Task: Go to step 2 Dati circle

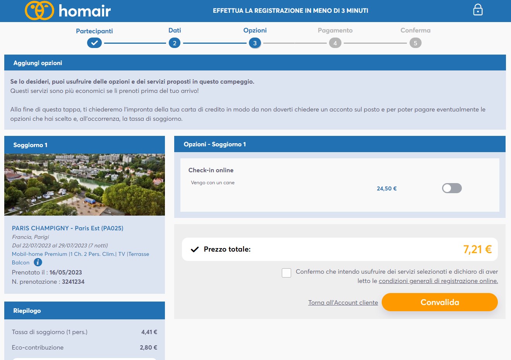Action: point(175,43)
